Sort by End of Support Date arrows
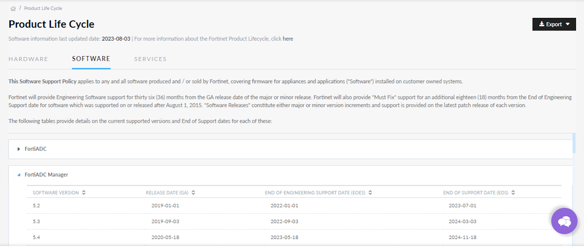The width and height of the screenshot is (584, 247). 513,193
